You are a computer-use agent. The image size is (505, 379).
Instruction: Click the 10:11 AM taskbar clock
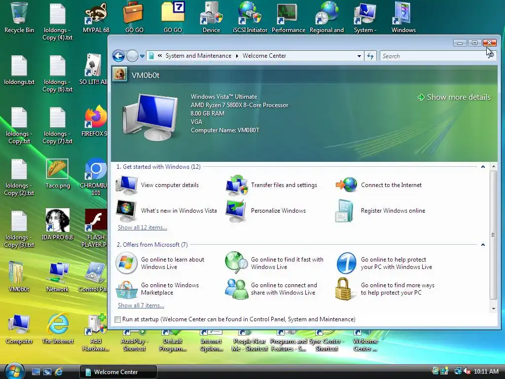point(486,372)
